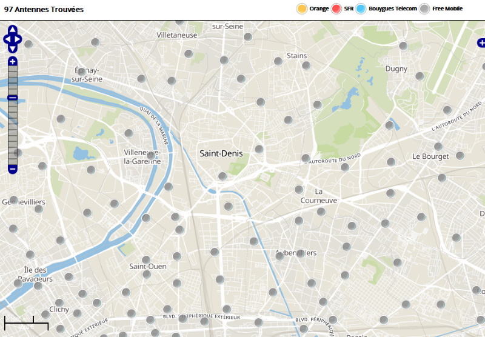Click the Free Mobile legend label
The image size is (485, 337).
[x=447, y=8]
